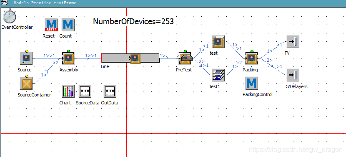Screen dimensions: 346x157
Task: Select the Count method icon
Action: coord(68,25)
